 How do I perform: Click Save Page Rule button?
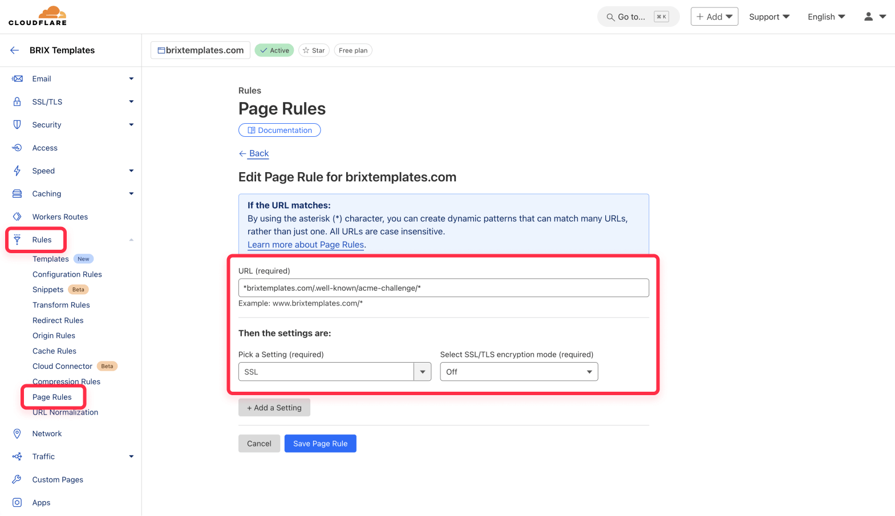click(321, 444)
